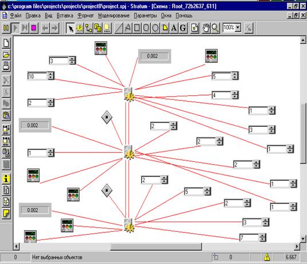Activate the hand pan tool
Image resolution: width=307 pixels, height=264 pixels.
point(206,28)
